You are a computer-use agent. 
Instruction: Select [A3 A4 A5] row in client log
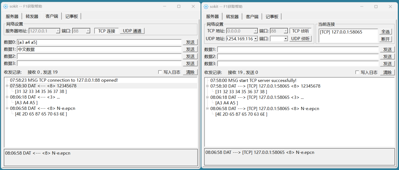[26, 103]
